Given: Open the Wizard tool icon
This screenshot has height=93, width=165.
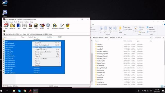Looking at the screenshot, I should 42,26.
